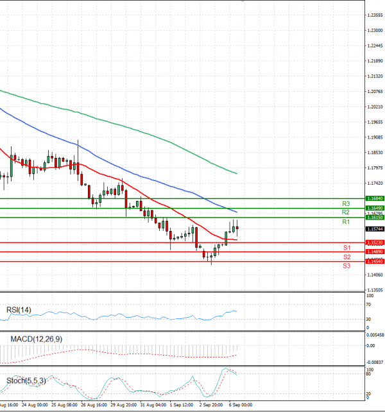The image size is (385, 412).
Task: Click the 1.20210 price axis value
Action: tap(375, 107)
